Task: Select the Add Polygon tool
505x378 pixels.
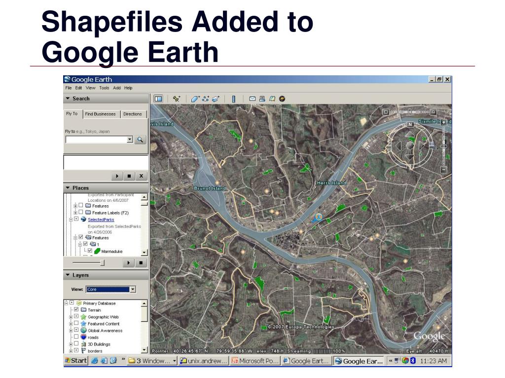Action: (195, 98)
